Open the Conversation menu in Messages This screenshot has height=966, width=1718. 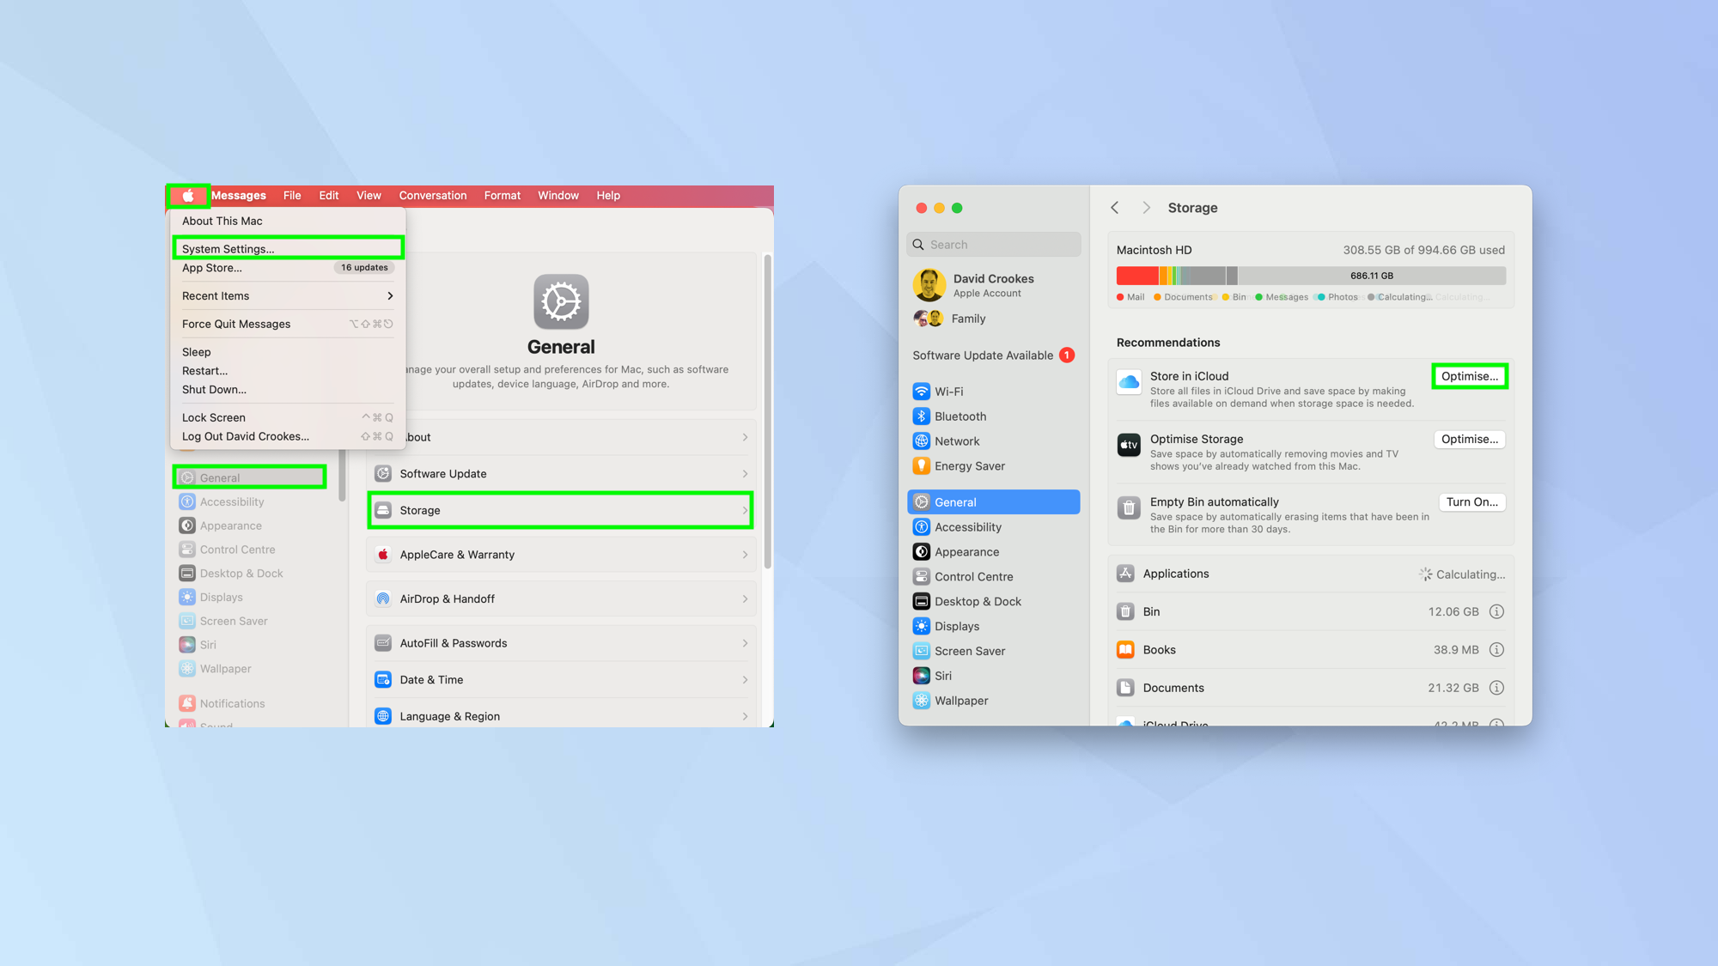[x=432, y=195]
